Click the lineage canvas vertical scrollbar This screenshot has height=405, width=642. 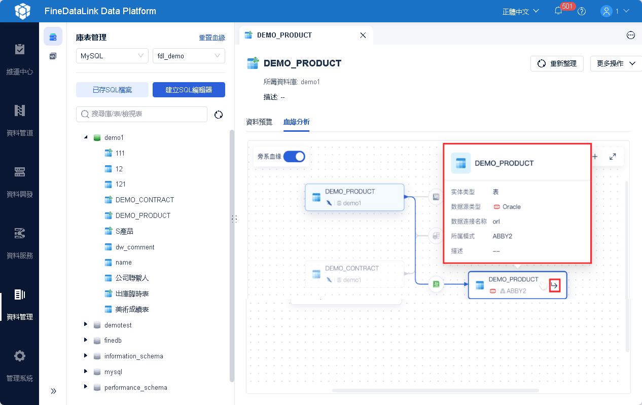click(x=627, y=266)
